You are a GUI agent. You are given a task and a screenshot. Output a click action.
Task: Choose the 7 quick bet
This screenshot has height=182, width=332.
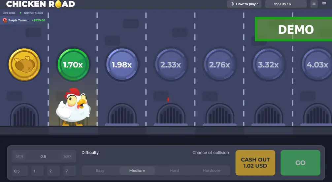pos(70,171)
